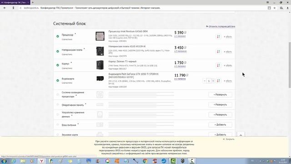The height and width of the screenshot is (164, 291).
Task: Remove the case with its убрать link
Action: (228, 66)
